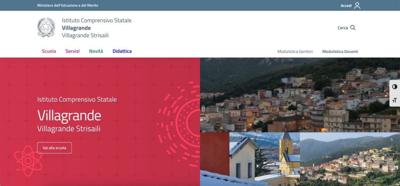Click the user account icon next to Accedi

pos(357,5)
